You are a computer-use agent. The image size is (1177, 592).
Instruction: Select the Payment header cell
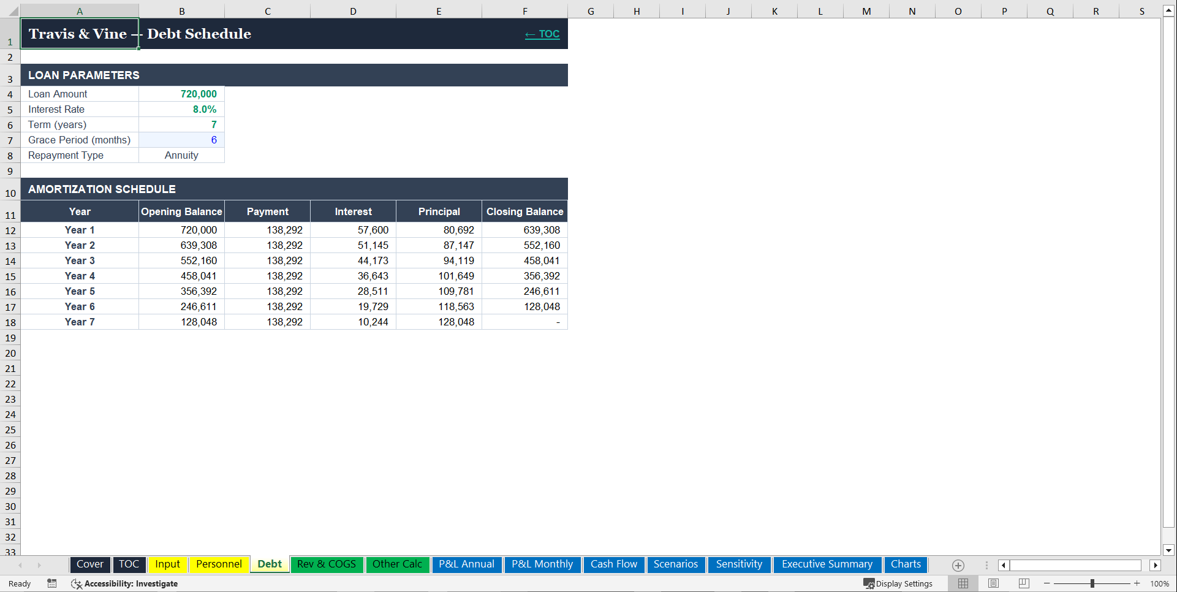[x=268, y=211]
